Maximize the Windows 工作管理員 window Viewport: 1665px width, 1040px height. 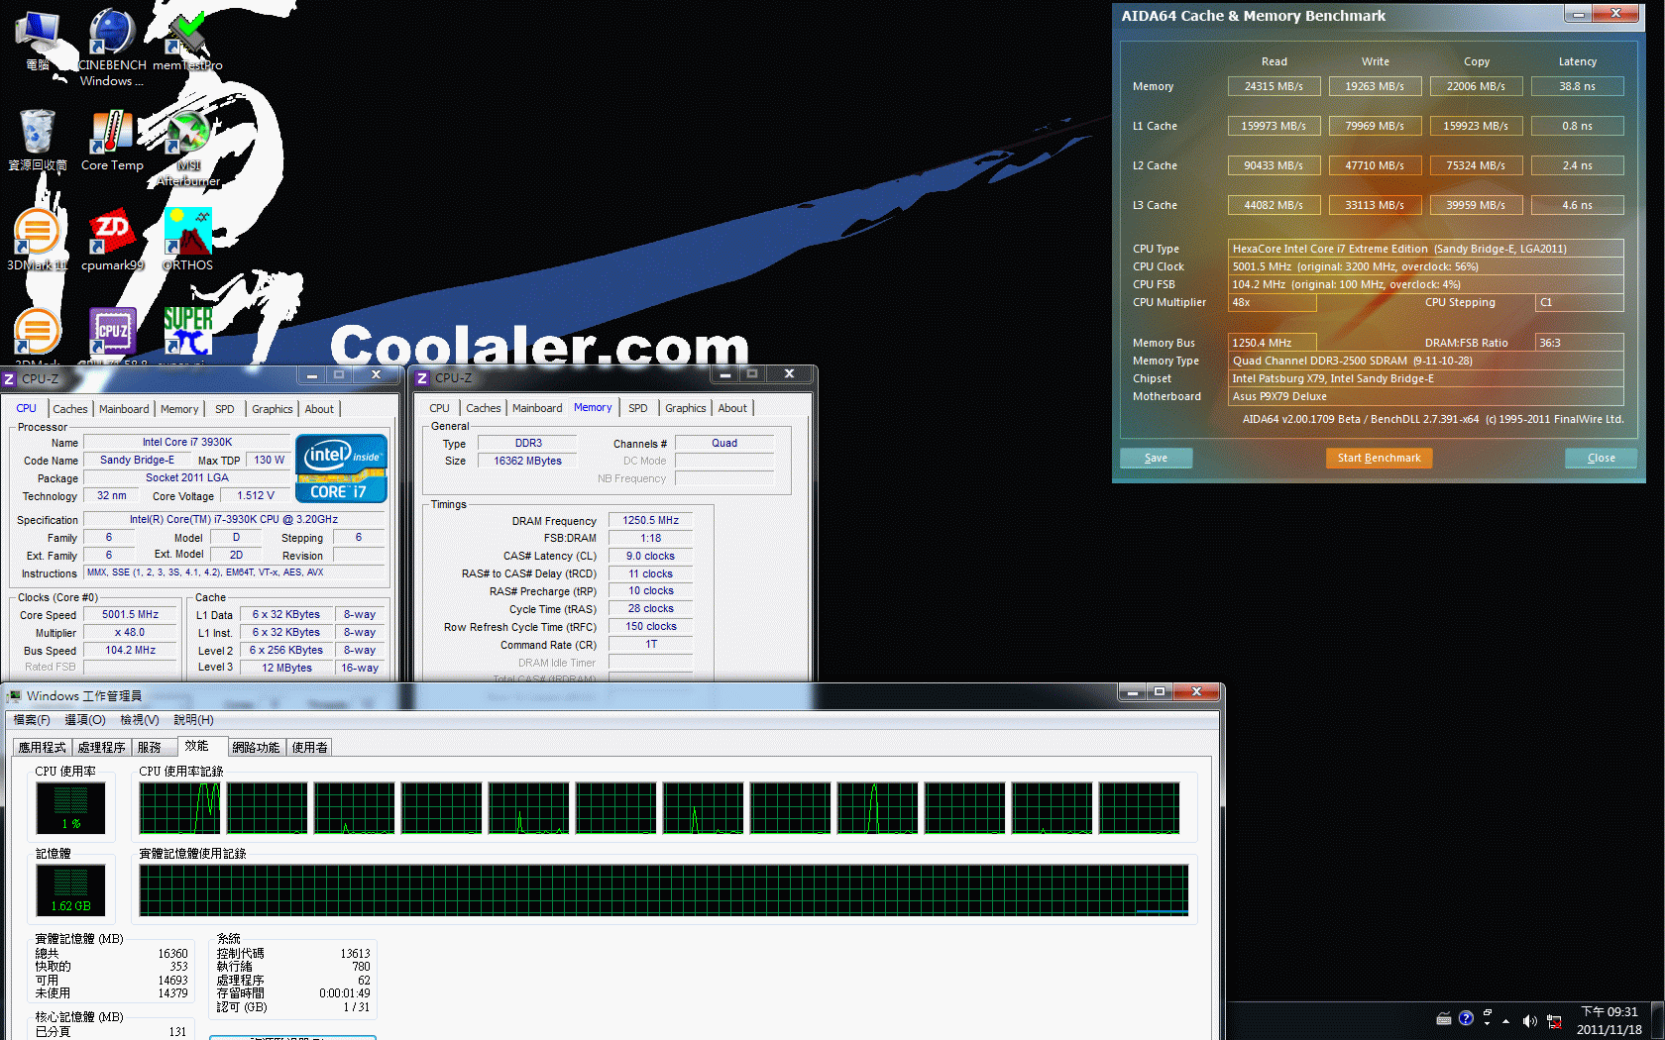pos(1160,692)
